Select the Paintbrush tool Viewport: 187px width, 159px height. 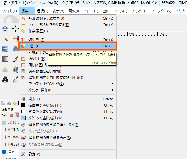coord(15,59)
